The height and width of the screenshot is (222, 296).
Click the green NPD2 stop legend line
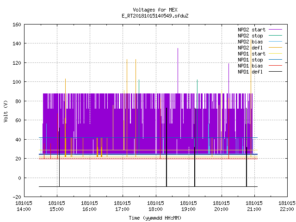tap(275, 36)
